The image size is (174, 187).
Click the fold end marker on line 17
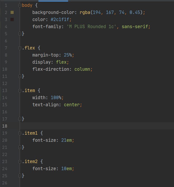point(20,119)
